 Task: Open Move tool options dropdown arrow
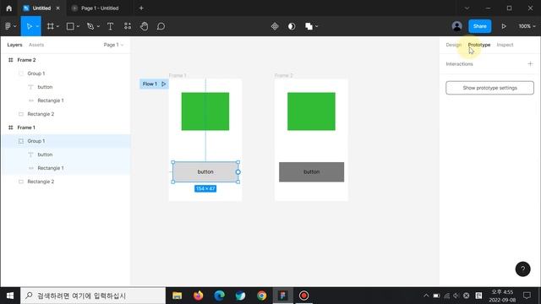tap(37, 26)
